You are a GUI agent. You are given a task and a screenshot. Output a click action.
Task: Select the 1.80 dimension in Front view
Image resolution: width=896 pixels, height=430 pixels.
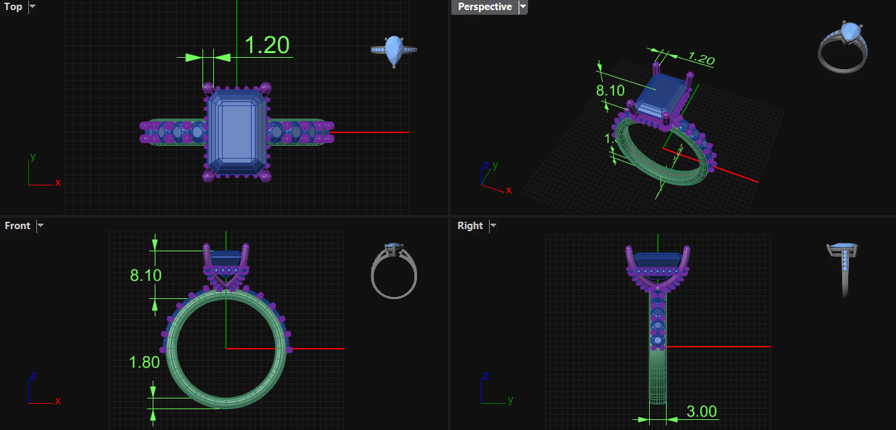(144, 363)
